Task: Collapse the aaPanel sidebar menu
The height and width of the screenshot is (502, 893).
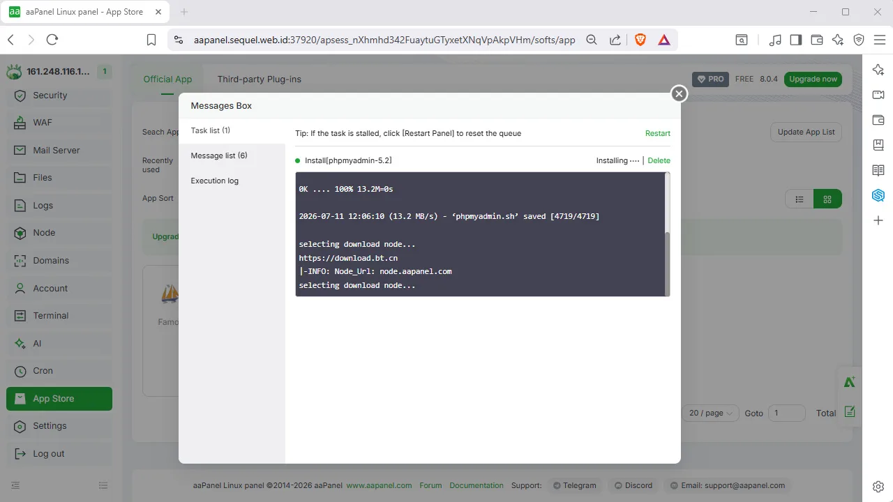Action: click(15, 485)
